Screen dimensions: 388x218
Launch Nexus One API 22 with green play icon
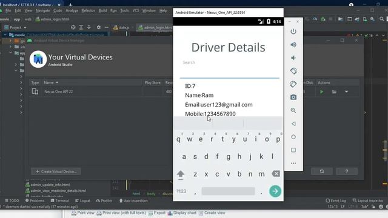click(x=322, y=91)
